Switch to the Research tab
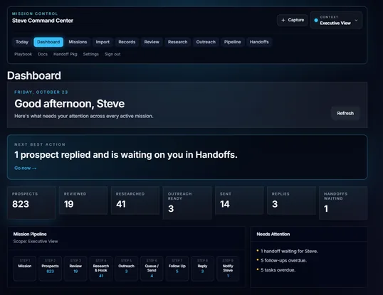This screenshot has width=383, height=295. pyautogui.click(x=177, y=42)
